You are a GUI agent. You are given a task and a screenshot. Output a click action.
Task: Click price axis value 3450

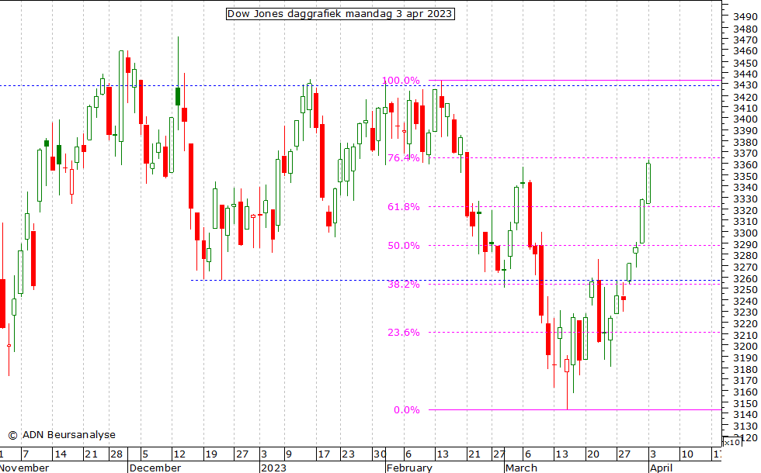point(745,63)
